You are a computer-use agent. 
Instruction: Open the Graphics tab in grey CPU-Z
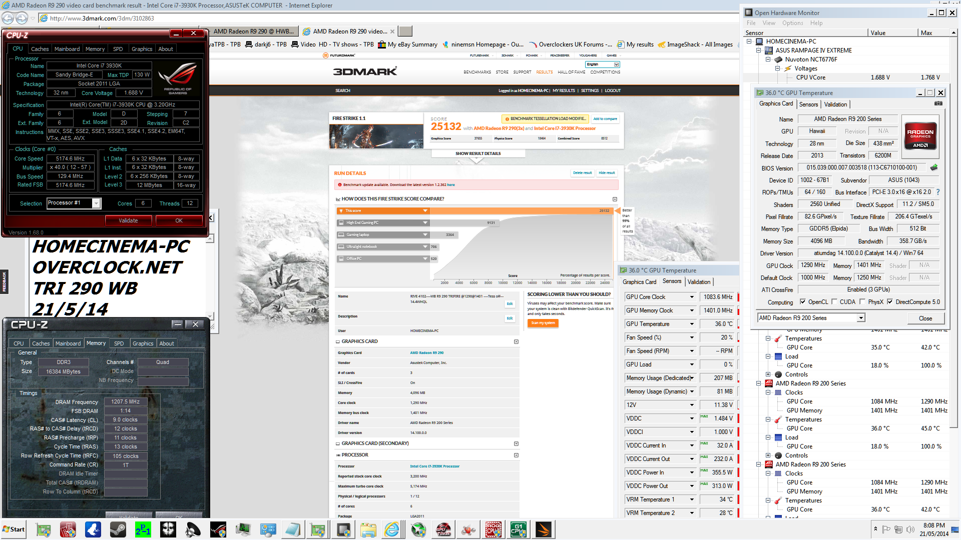[143, 343]
